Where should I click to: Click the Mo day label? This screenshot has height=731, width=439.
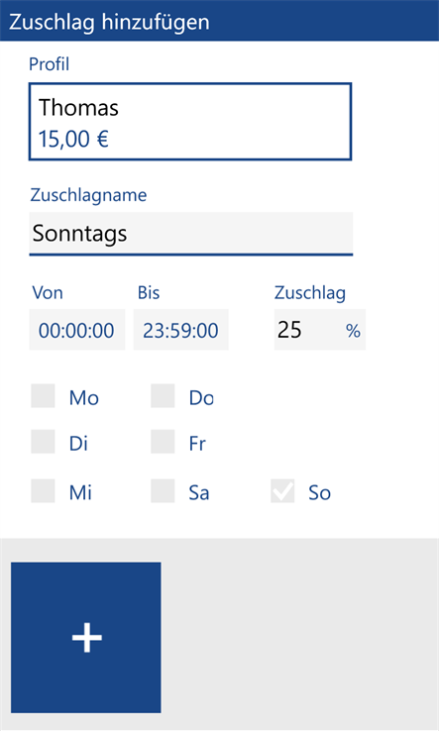tap(84, 397)
